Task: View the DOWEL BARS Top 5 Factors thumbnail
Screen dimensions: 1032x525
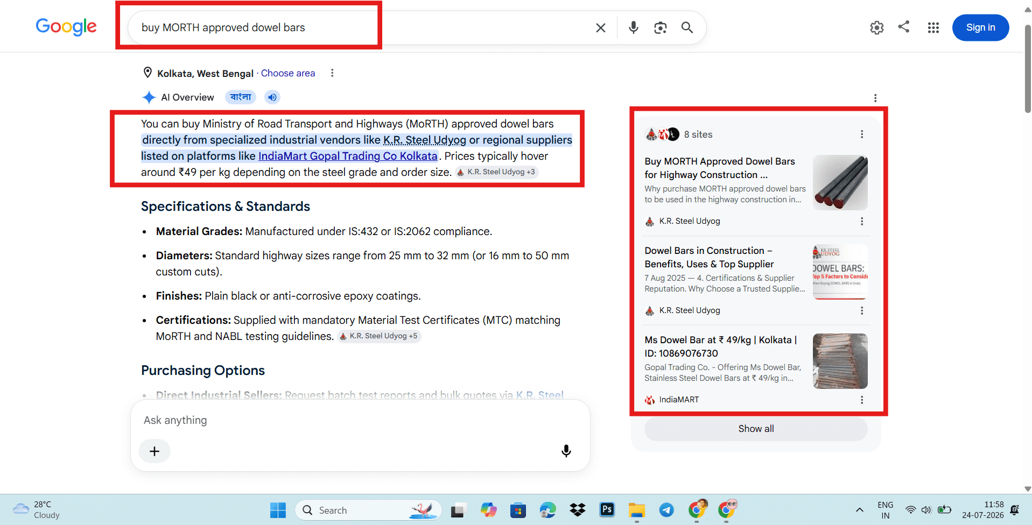Action: click(x=840, y=272)
